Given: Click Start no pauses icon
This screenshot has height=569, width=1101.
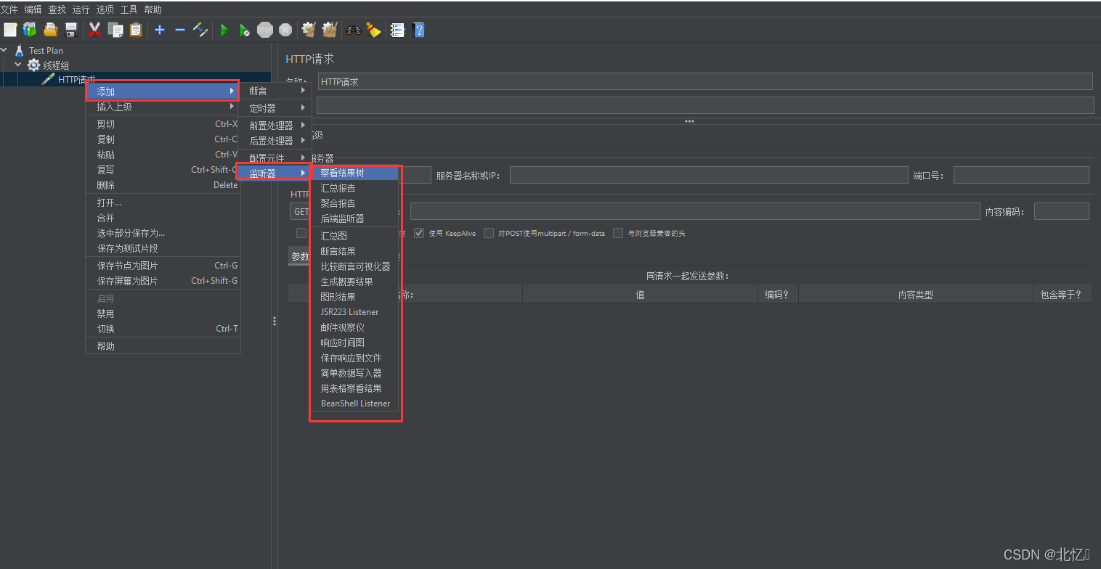Looking at the screenshot, I should click(x=245, y=30).
